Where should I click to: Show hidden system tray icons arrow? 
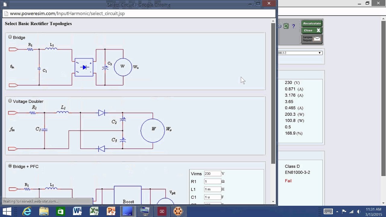[x=337, y=211]
